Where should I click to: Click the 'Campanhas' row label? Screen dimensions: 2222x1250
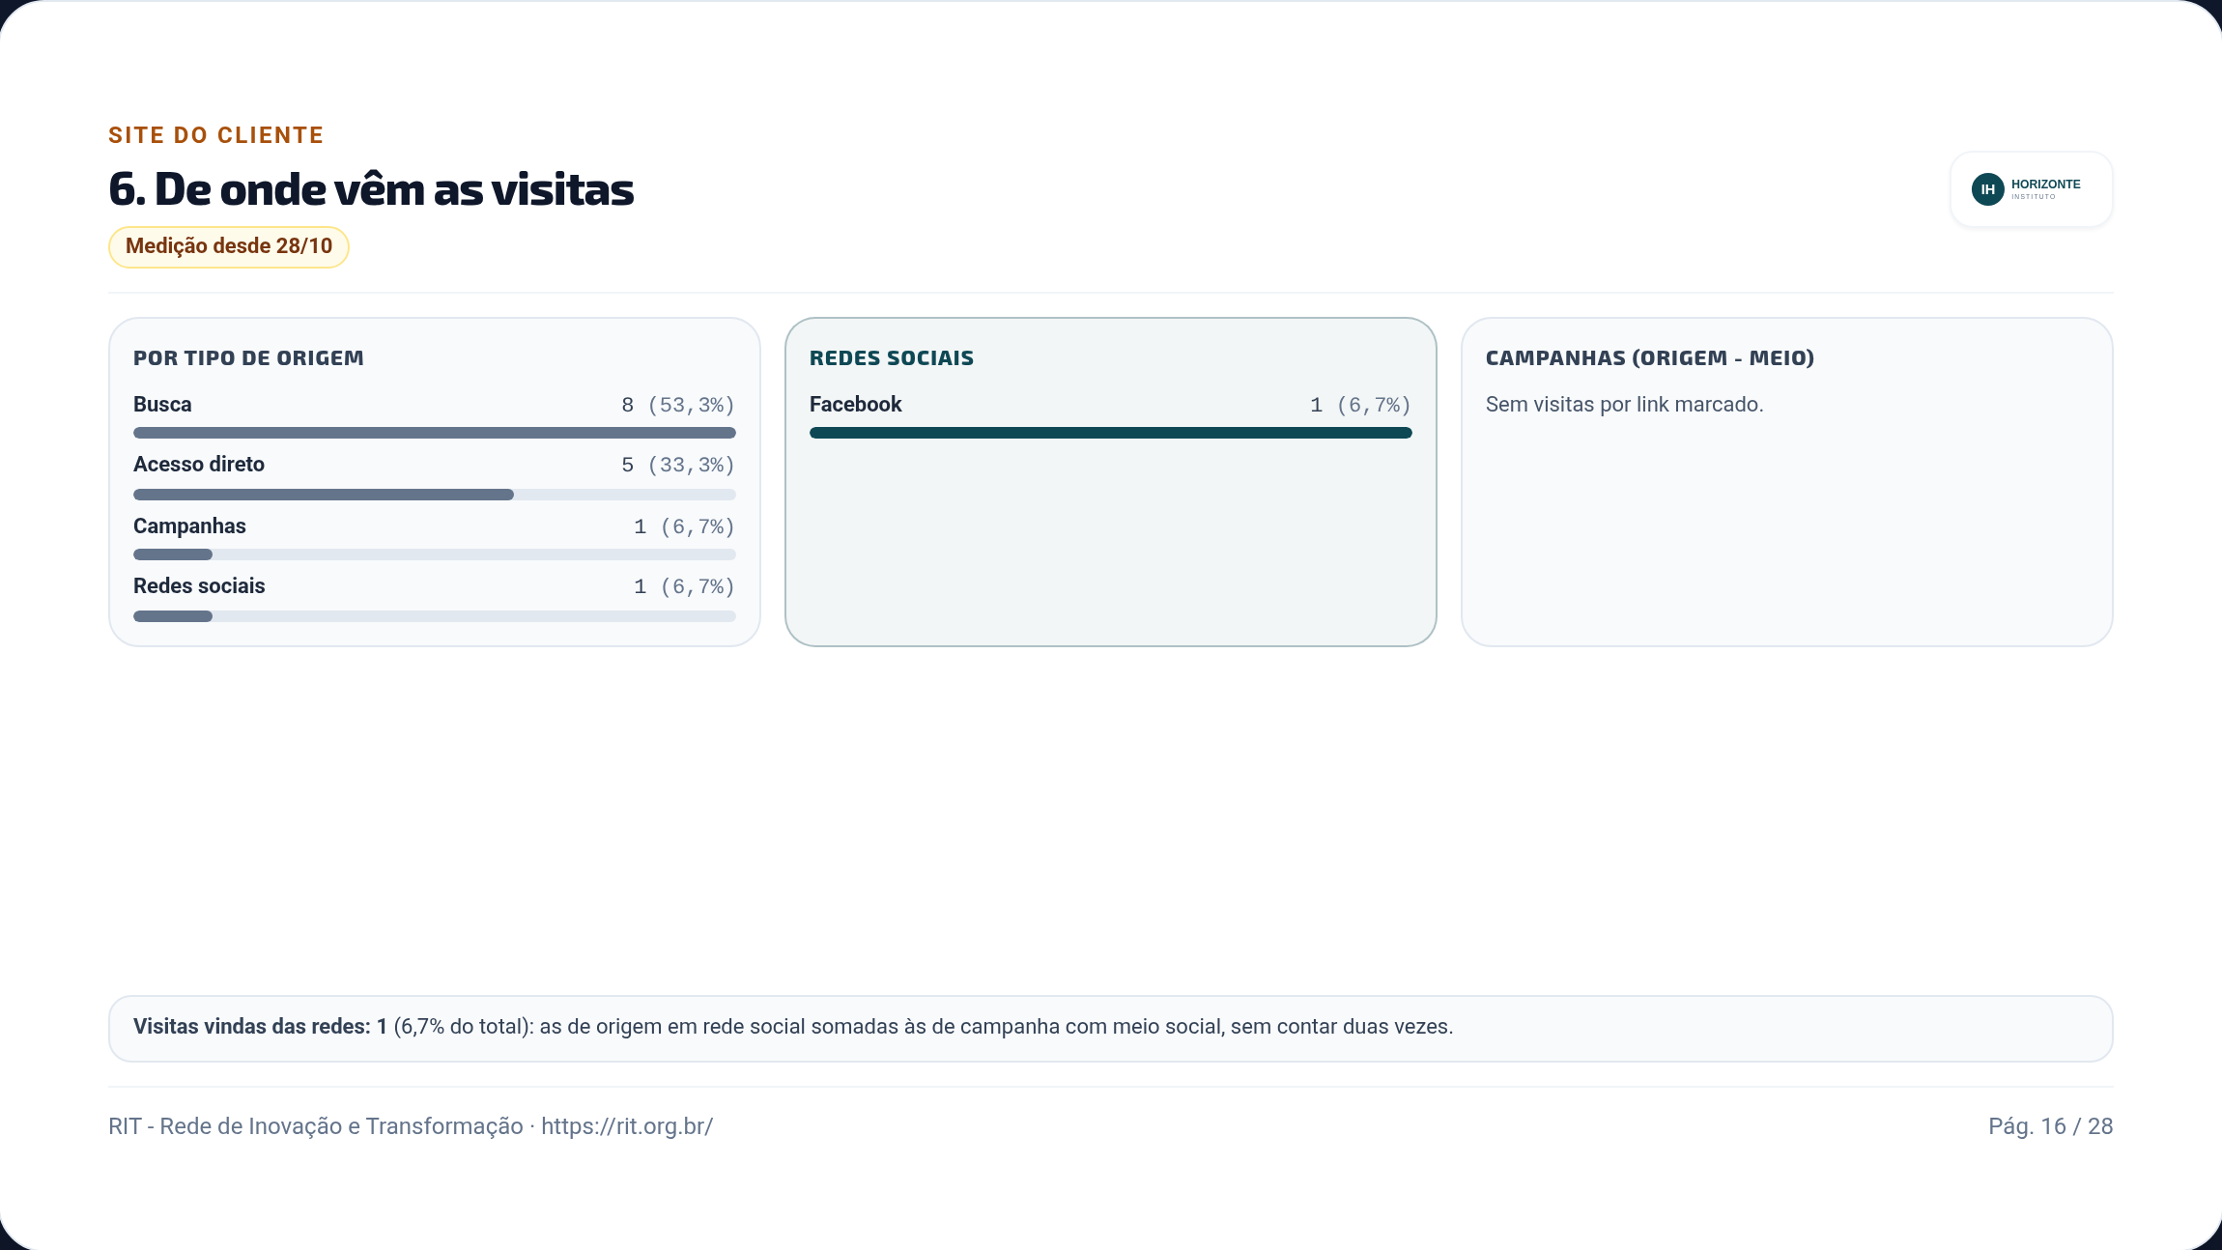click(189, 526)
